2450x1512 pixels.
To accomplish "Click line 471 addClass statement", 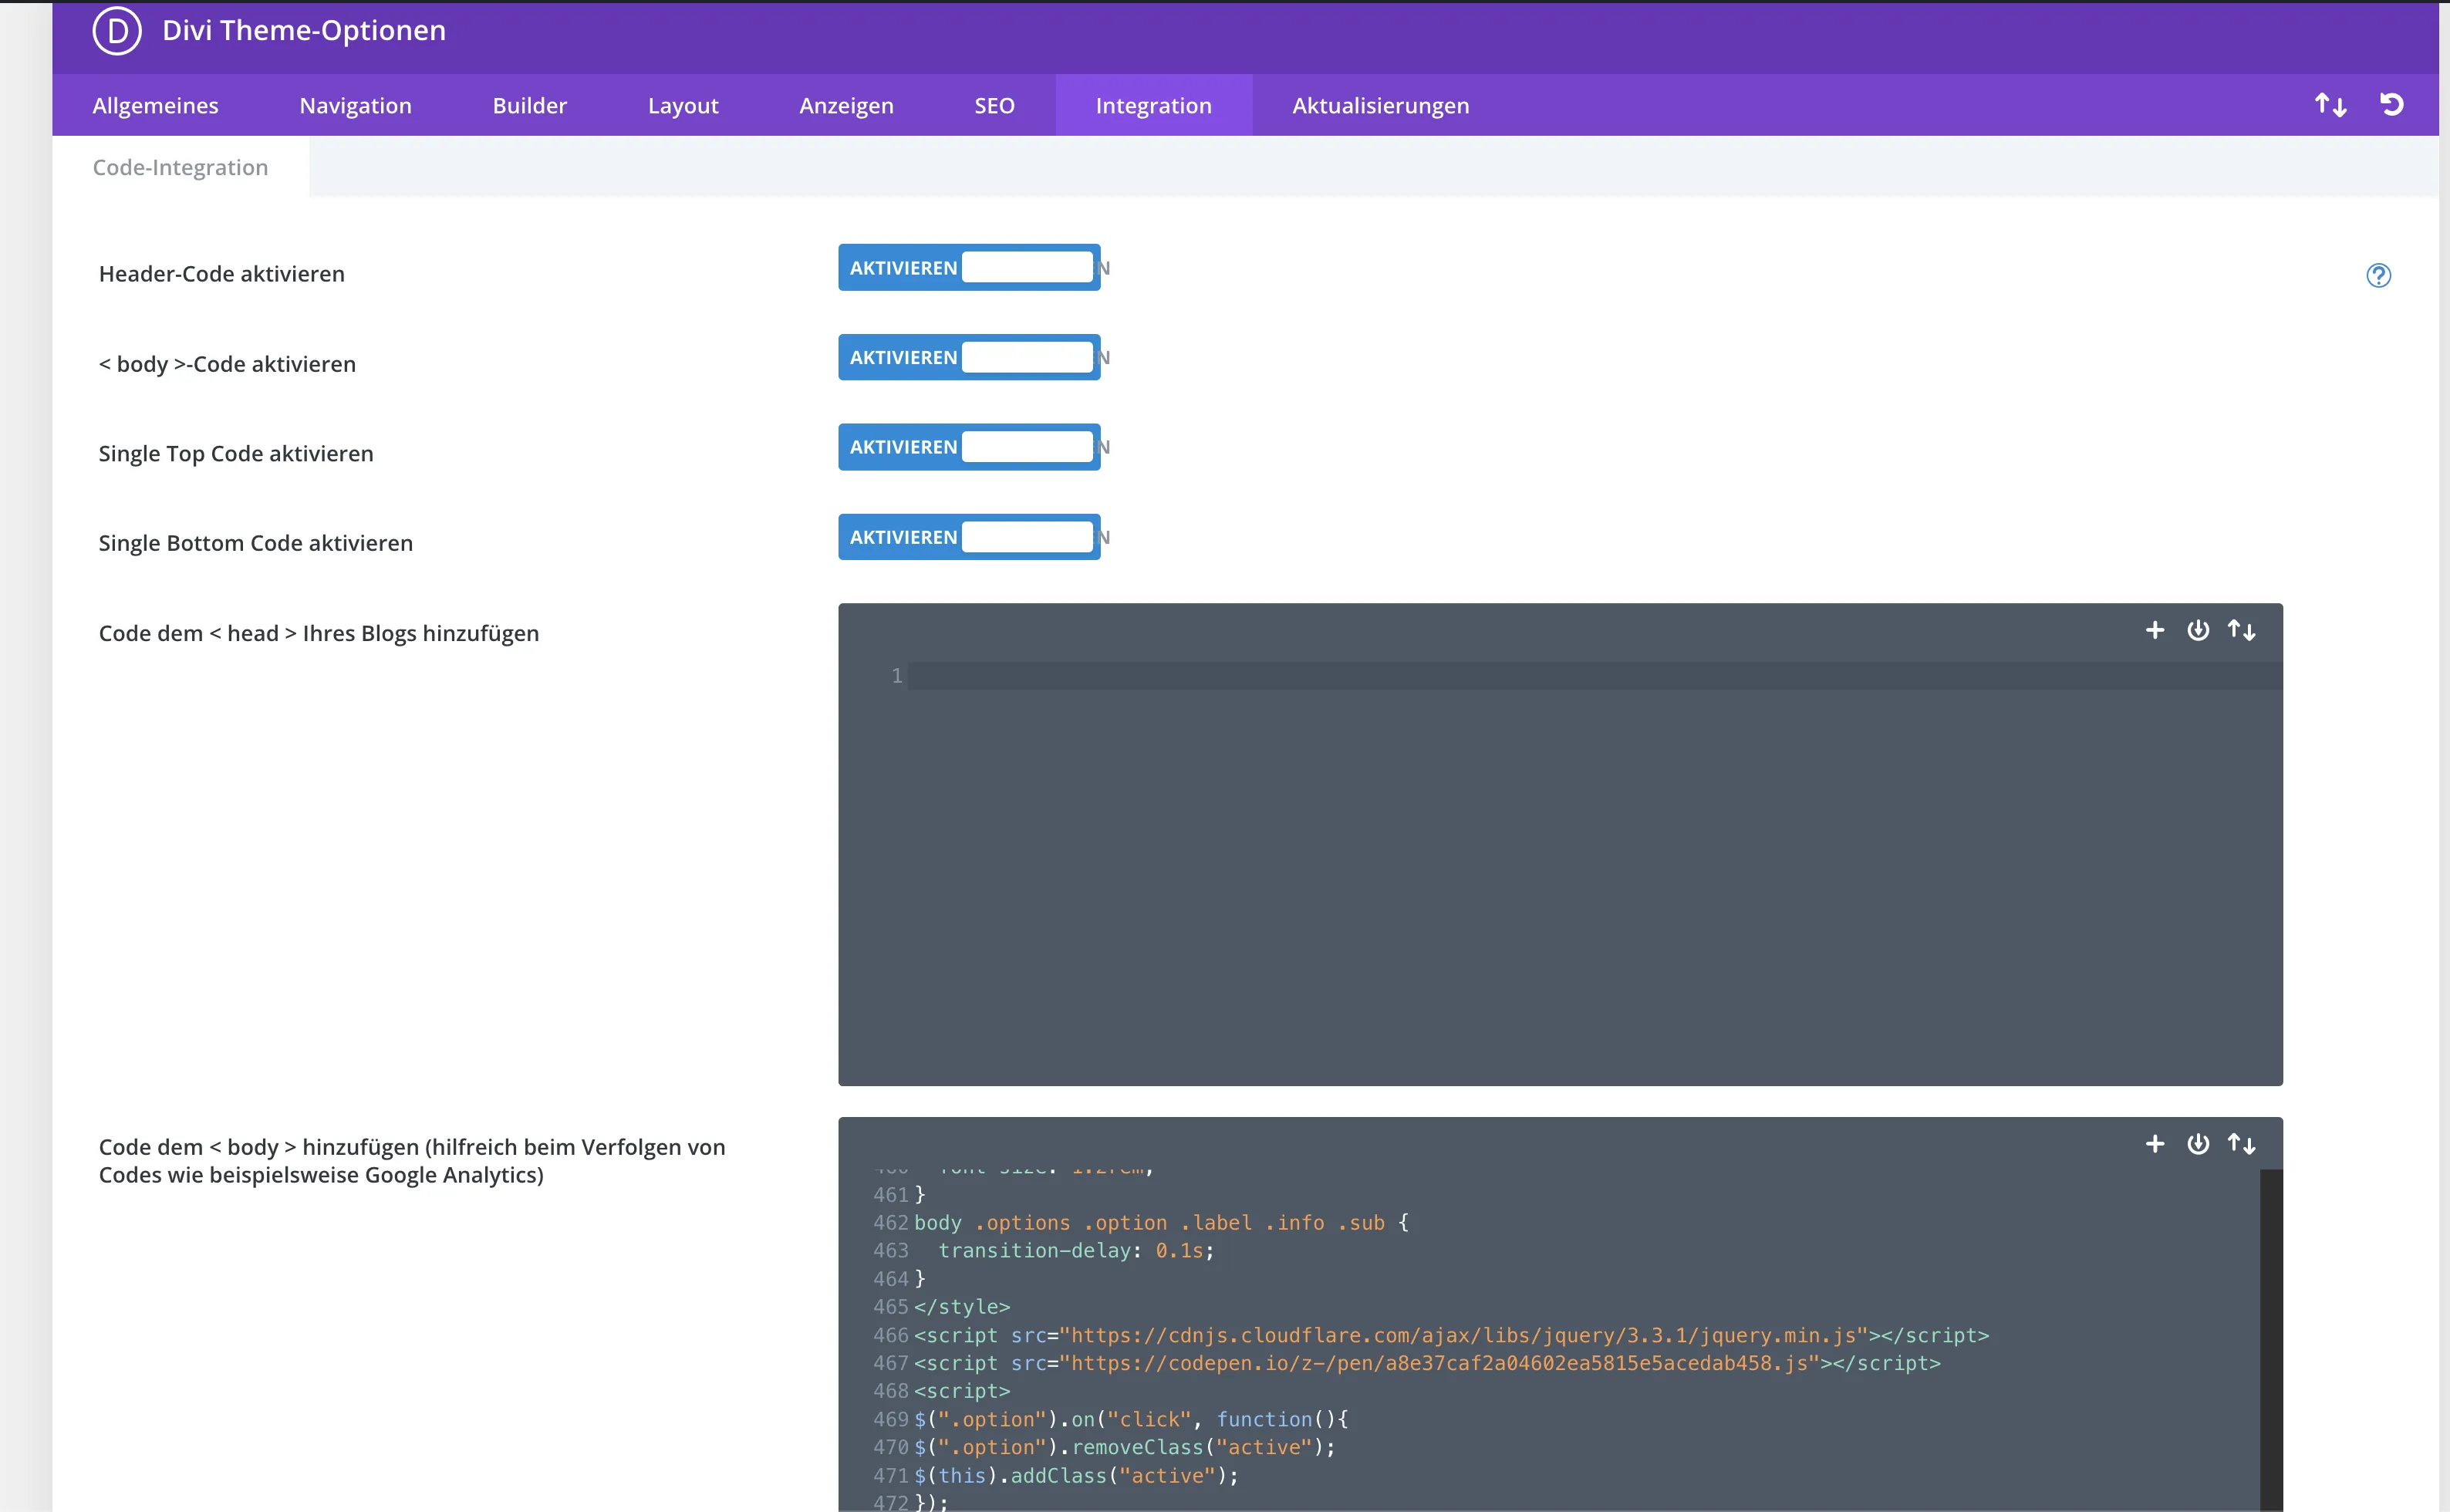I will click(1076, 1475).
